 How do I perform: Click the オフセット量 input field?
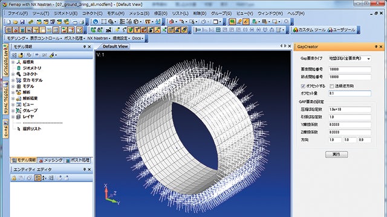(x=350, y=93)
